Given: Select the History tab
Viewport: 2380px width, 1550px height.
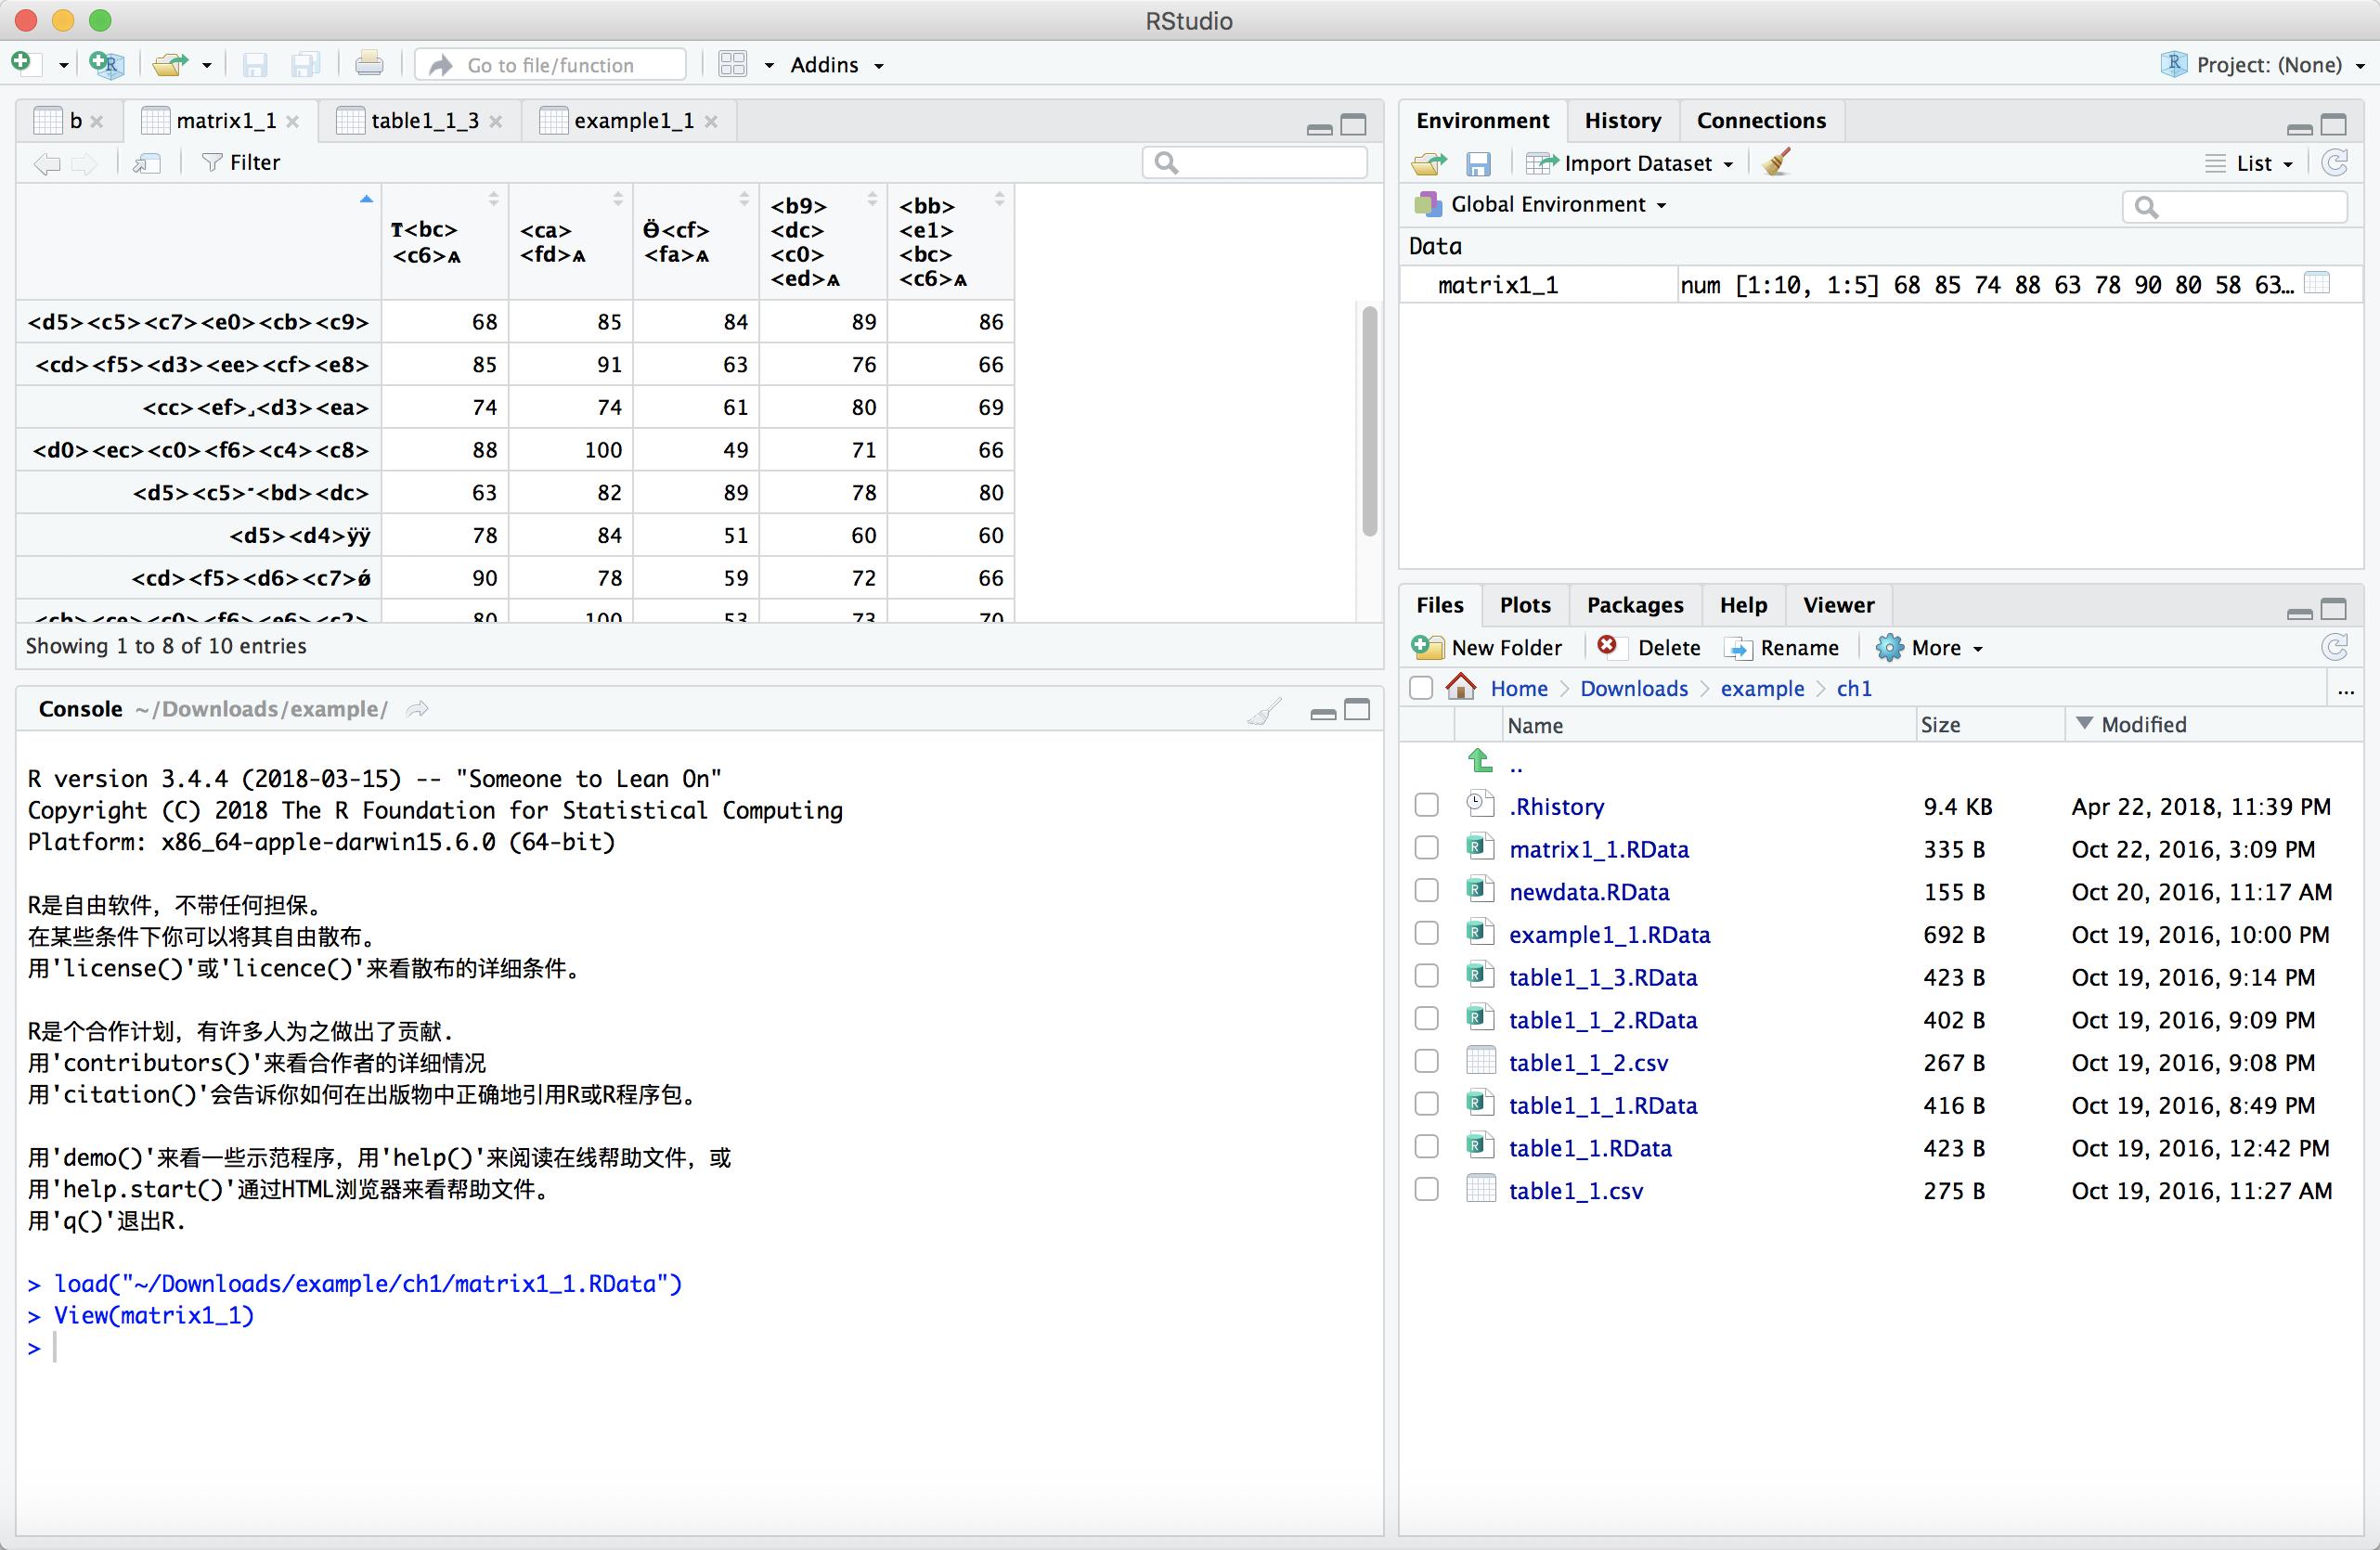Looking at the screenshot, I should click(x=1619, y=120).
